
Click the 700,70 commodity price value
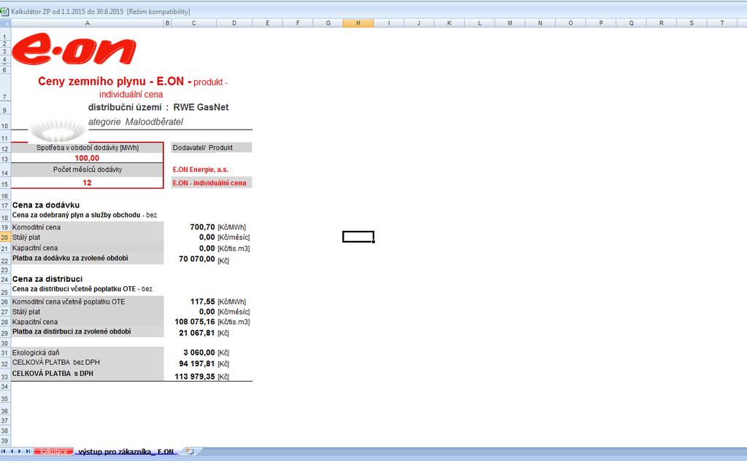(203, 227)
